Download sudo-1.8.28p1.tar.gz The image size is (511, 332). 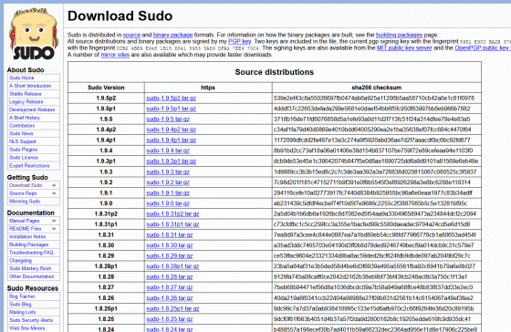coord(172,266)
